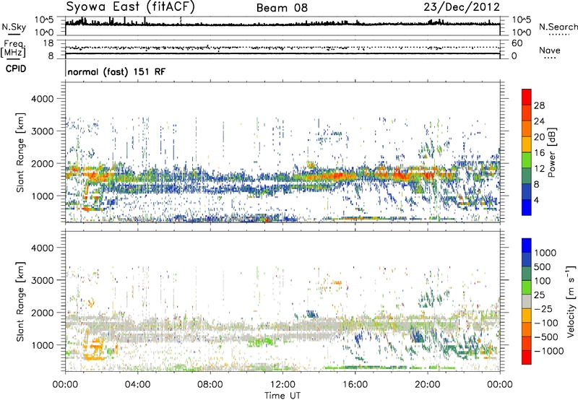This screenshot has height=400, width=578.
Task: Click the '28' power color bar tick
Action: click(539, 105)
